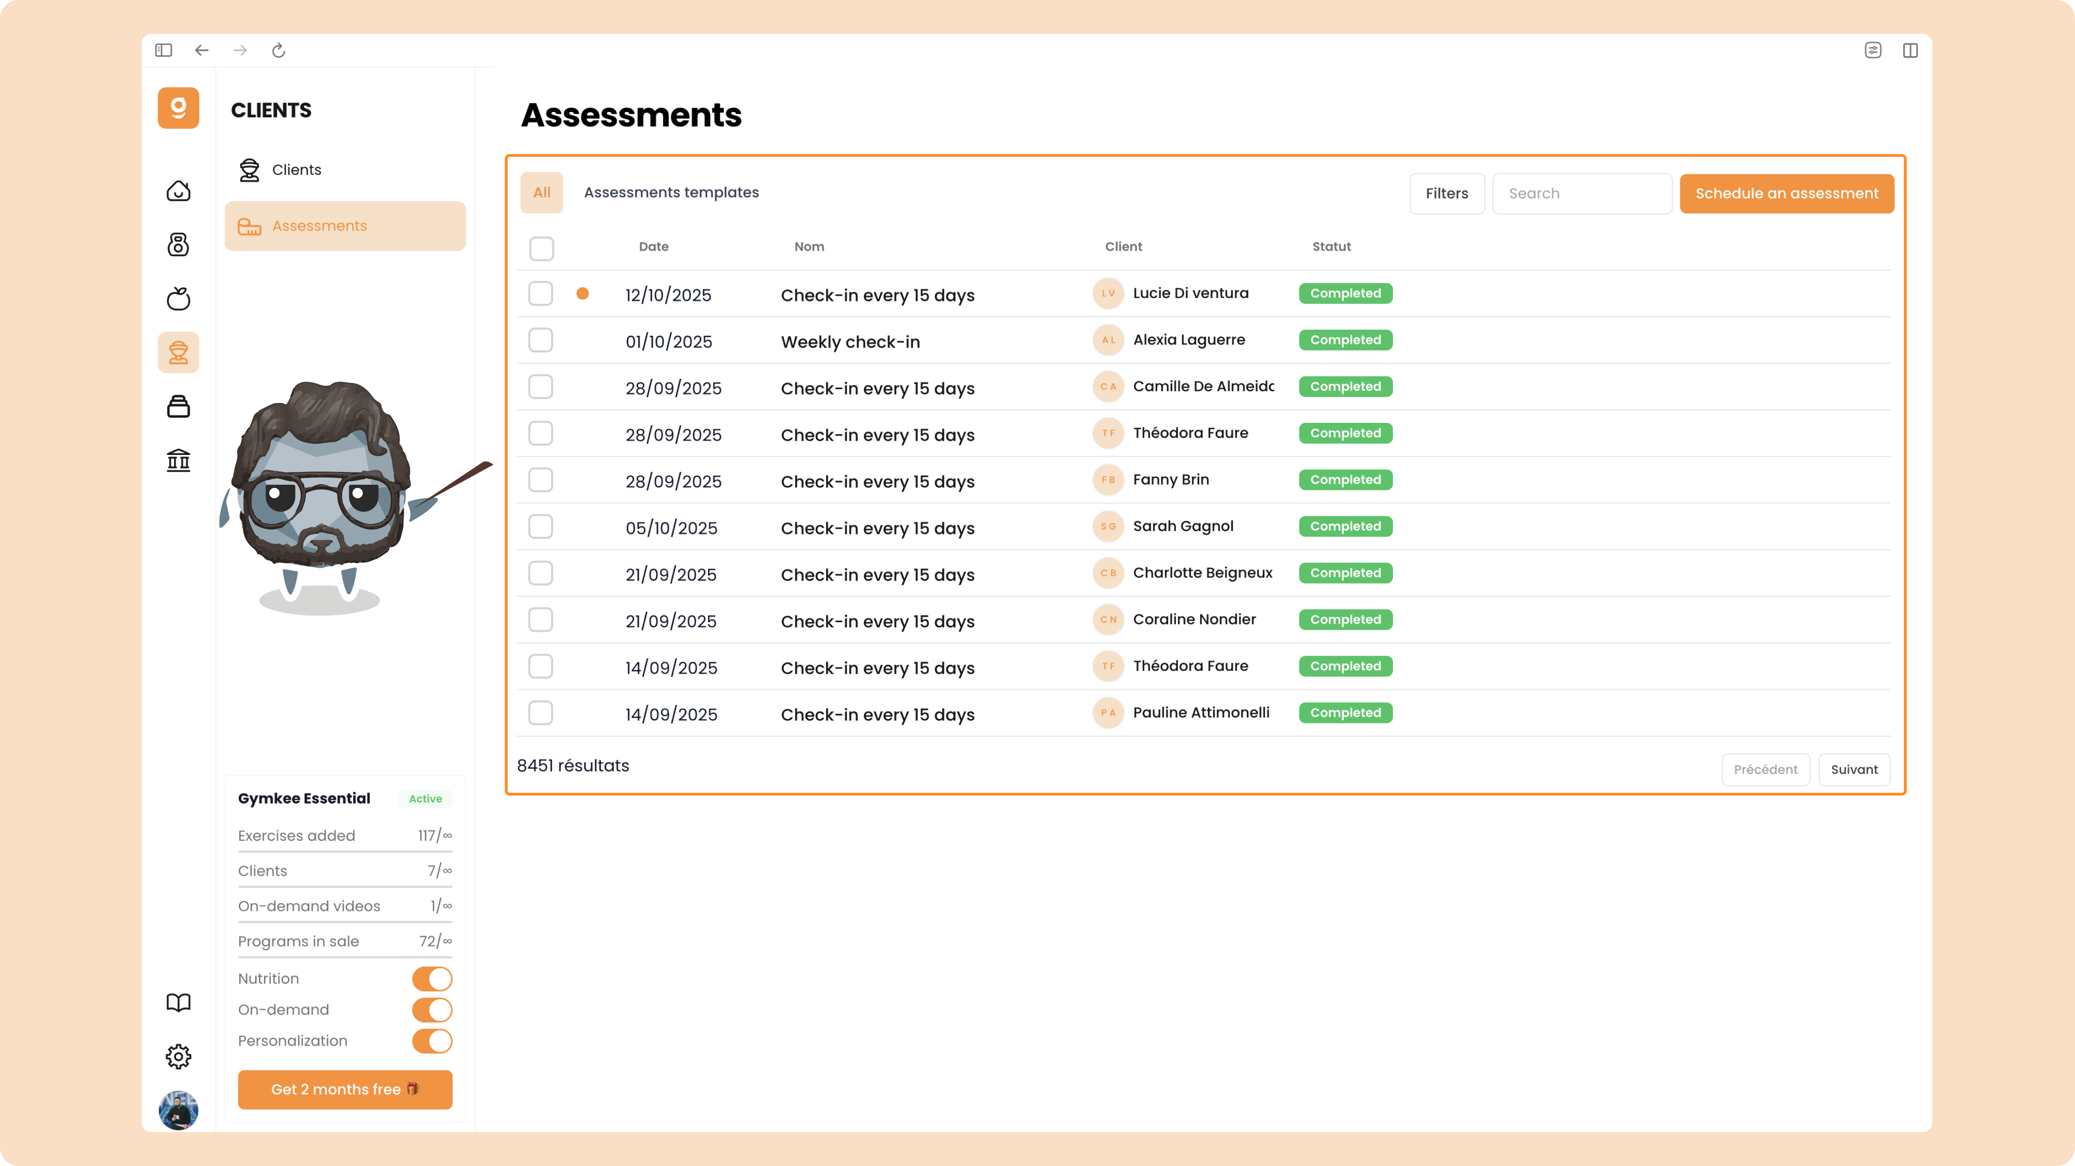2075x1166 pixels.
Task: Open the bank building finance sidebar icon
Action: point(178,461)
